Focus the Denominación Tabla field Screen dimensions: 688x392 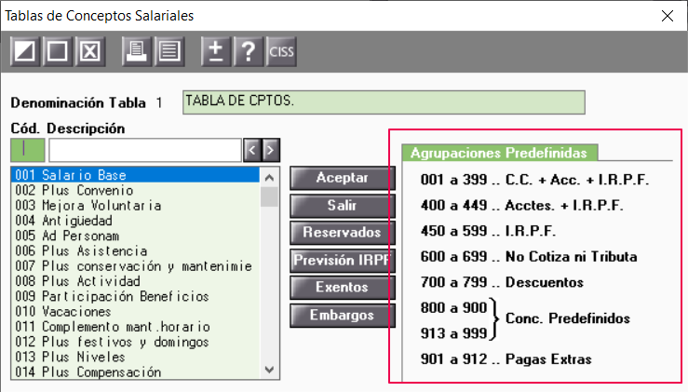click(384, 102)
